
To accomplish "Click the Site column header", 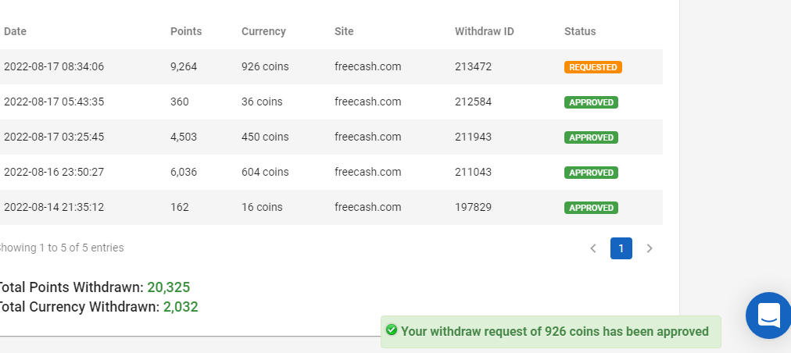I will click(344, 32).
